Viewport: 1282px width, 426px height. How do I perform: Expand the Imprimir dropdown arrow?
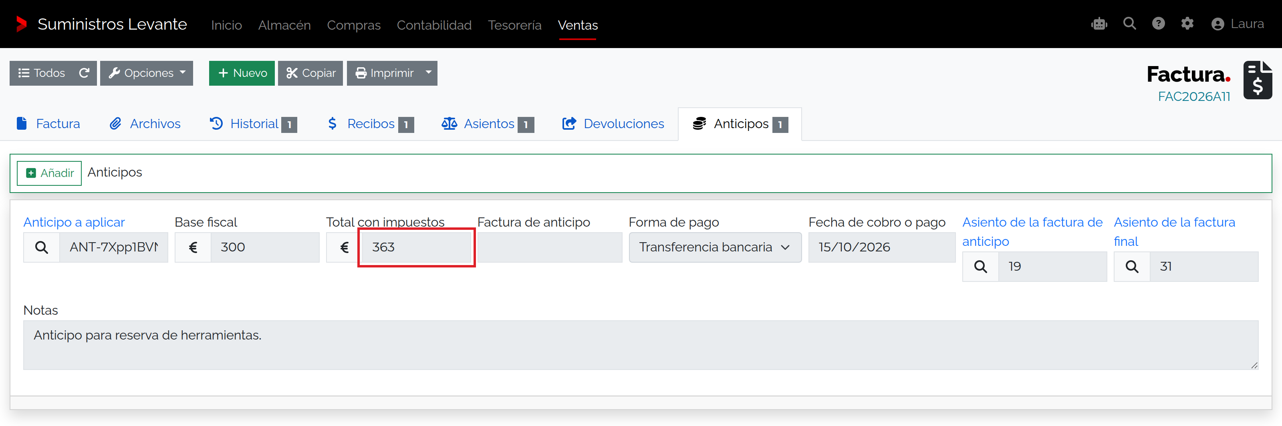point(429,73)
